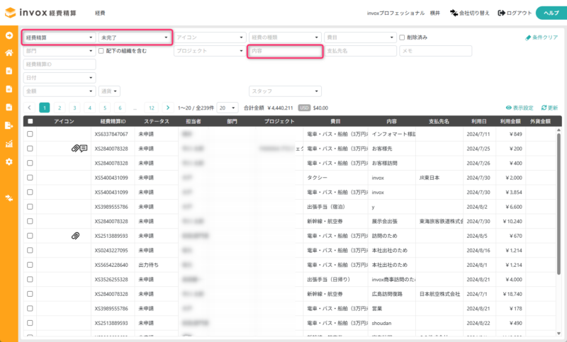Click the 更新 refresh icon
The width and height of the screenshot is (567, 342).
point(544,108)
